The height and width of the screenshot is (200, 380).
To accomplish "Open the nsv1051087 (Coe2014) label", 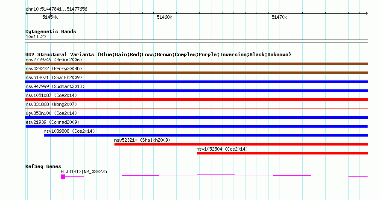I will (x=51, y=95).
